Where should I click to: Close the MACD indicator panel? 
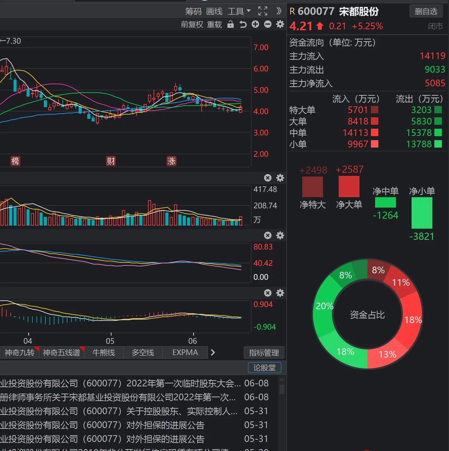coord(268,293)
